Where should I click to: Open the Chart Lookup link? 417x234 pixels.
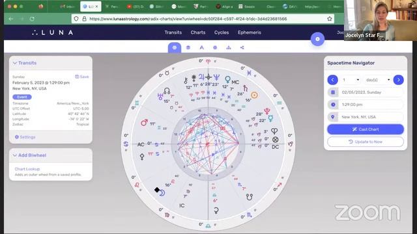tap(27, 169)
